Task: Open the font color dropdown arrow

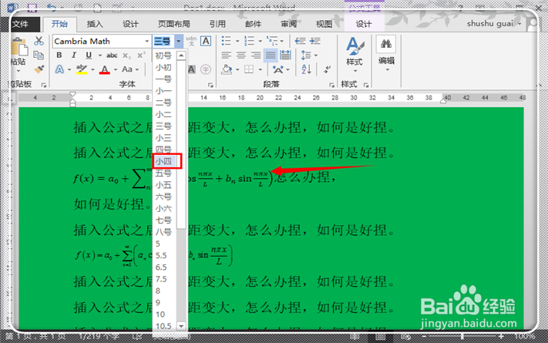Action: point(116,69)
